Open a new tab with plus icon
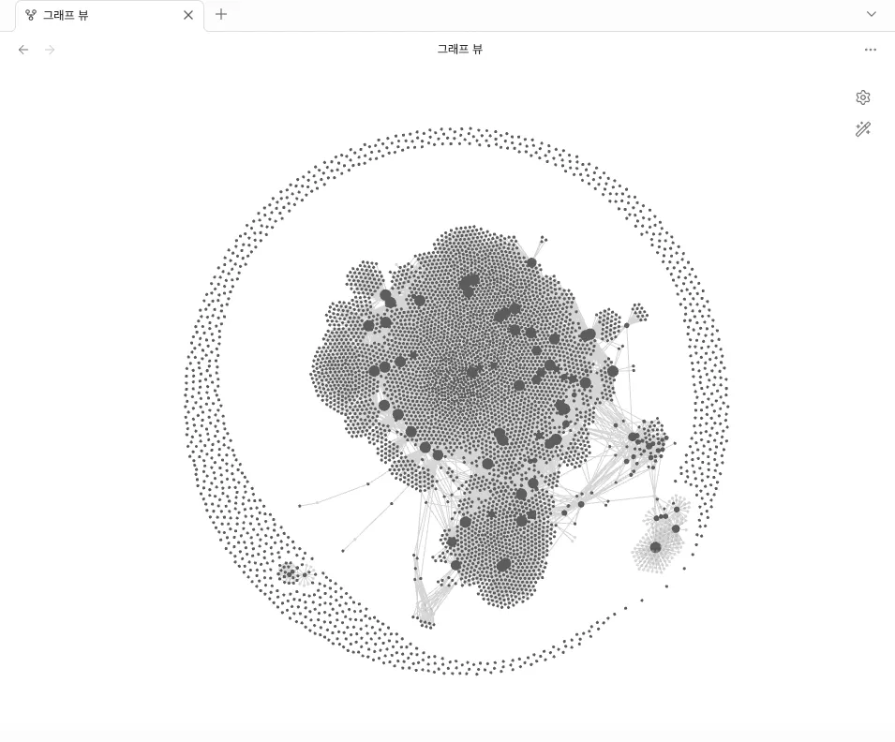Screen dimensions: 895x742 click(221, 15)
